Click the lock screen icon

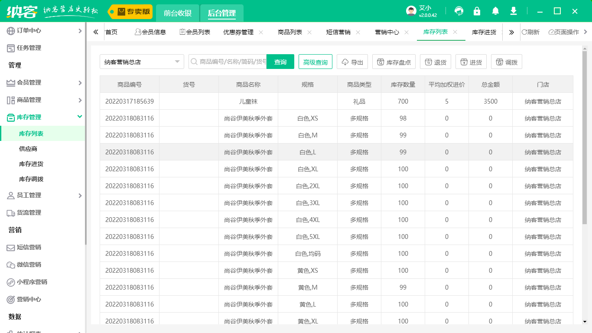pos(477,11)
